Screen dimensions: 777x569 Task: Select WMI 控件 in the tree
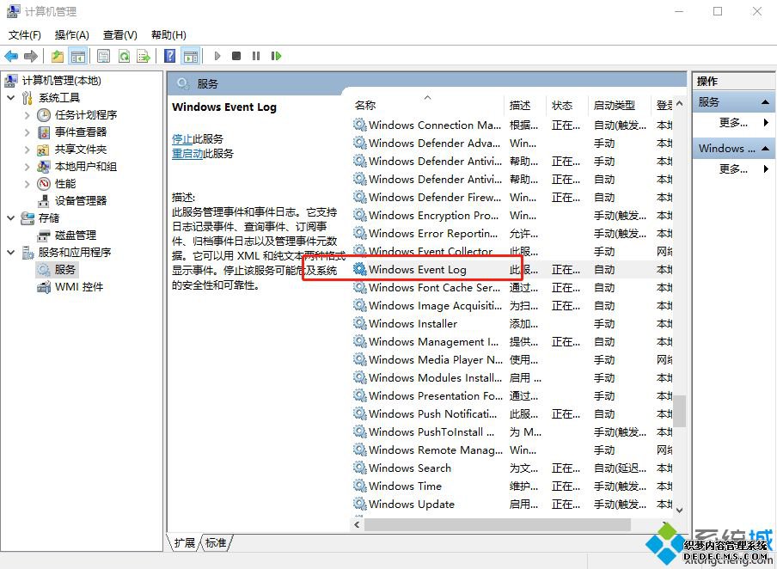[70, 287]
